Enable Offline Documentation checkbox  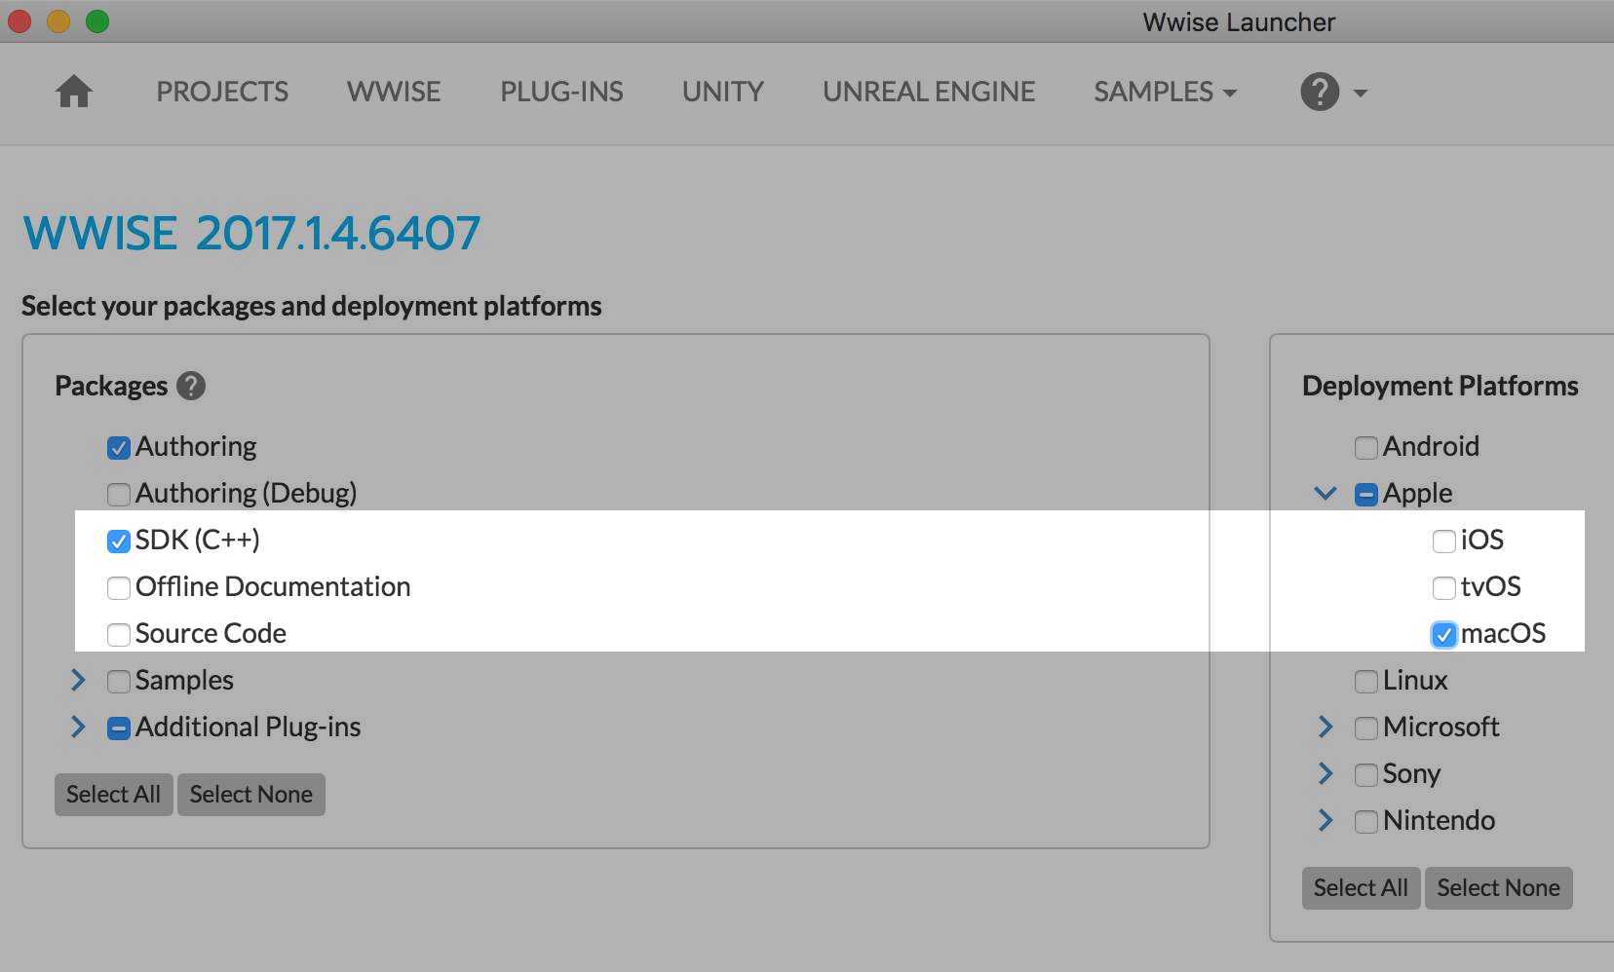119,587
